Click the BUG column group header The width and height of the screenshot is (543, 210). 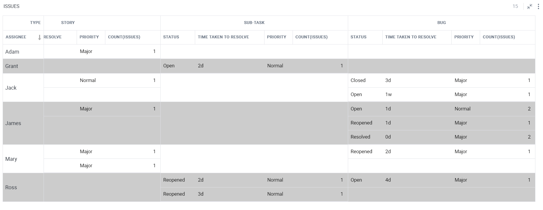441,23
